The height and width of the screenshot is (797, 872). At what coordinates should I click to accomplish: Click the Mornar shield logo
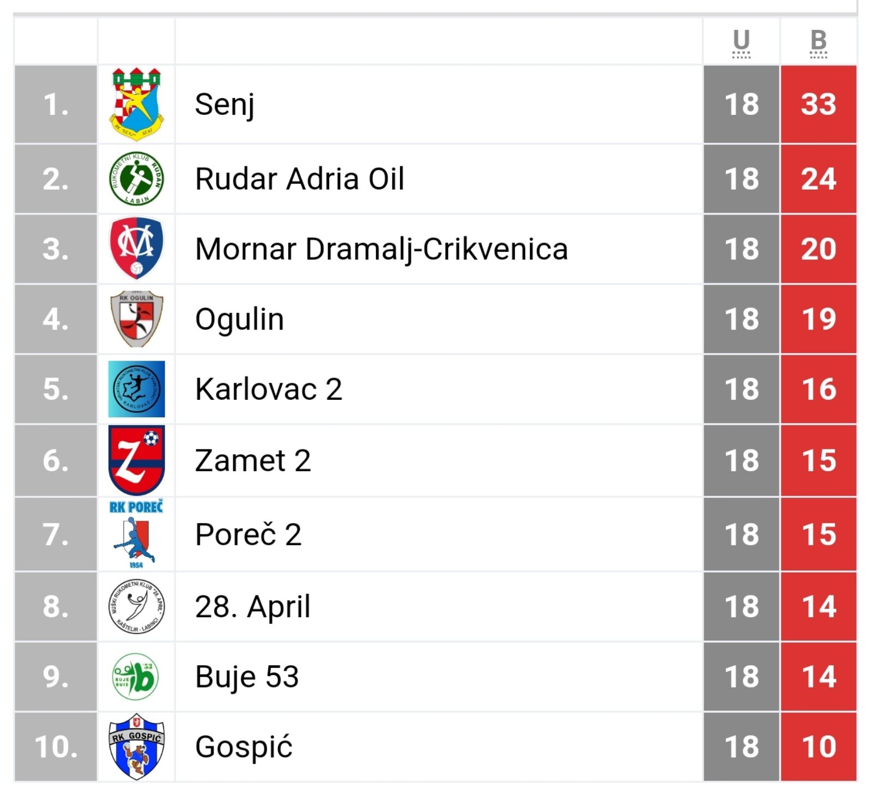[x=136, y=248]
